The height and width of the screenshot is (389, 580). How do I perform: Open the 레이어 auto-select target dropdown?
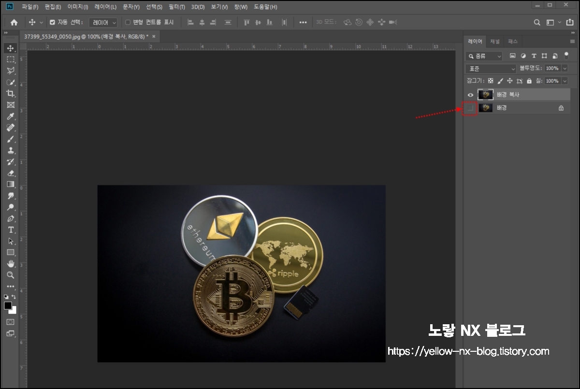tap(103, 22)
